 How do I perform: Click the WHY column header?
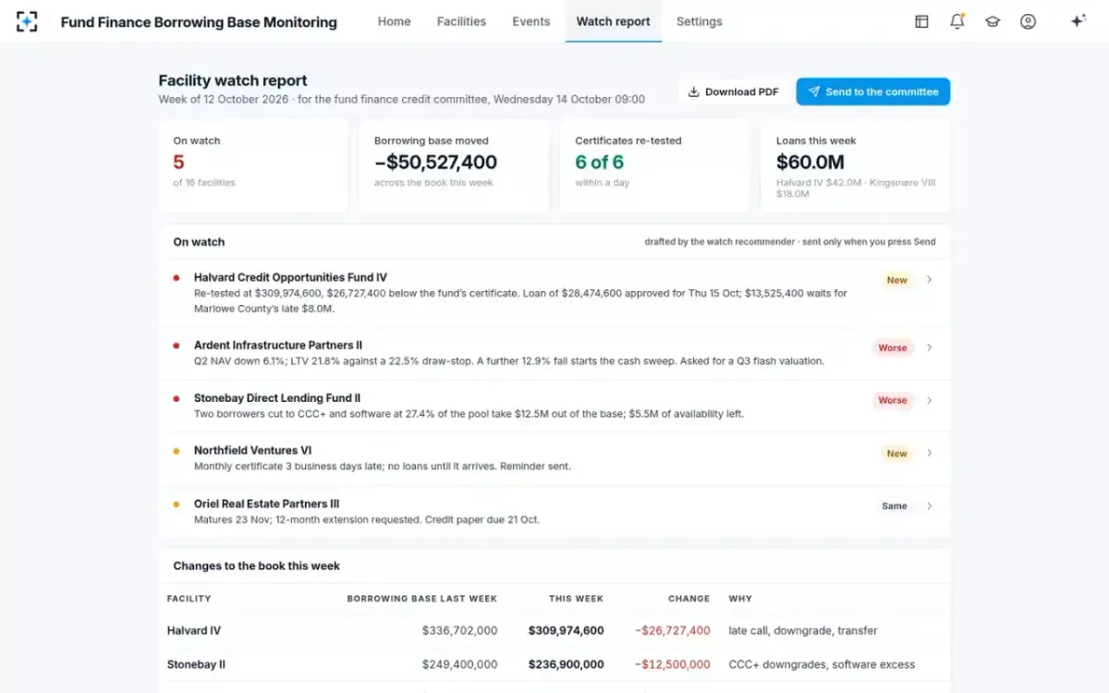pyautogui.click(x=740, y=599)
